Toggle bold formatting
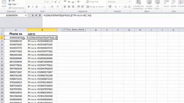The height and width of the screenshot is (103, 184). click(29, 7)
